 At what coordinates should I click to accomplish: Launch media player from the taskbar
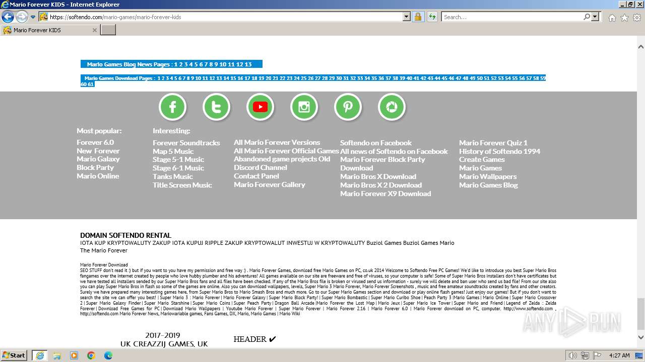[74, 355]
